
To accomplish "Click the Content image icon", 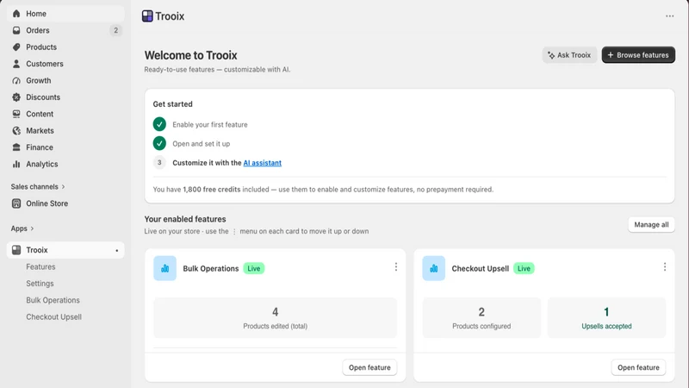I will coord(16,114).
